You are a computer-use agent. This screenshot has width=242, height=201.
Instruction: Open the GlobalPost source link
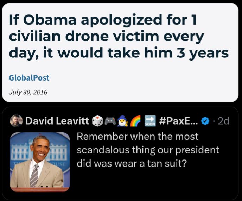[x=29, y=78]
